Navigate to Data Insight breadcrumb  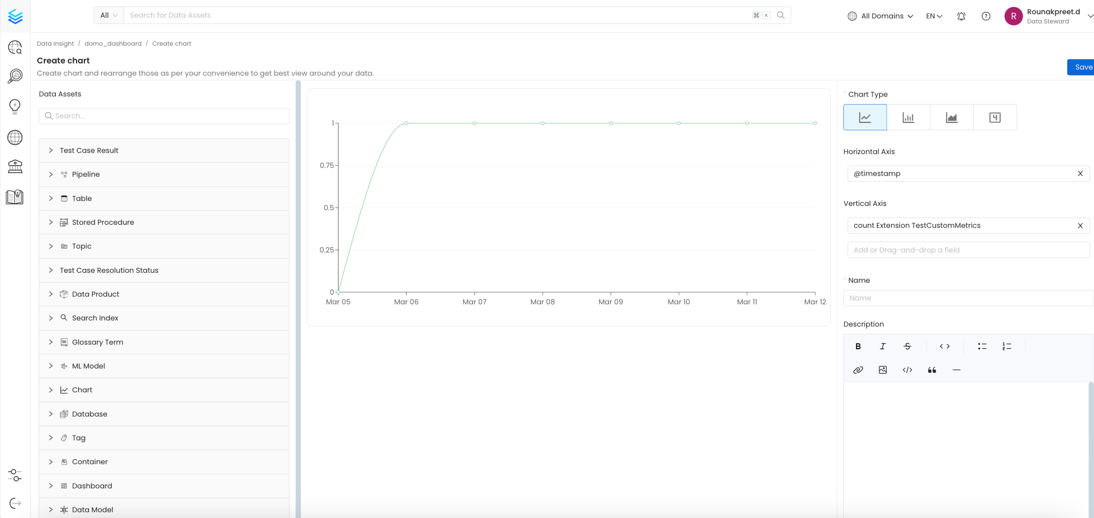(x=55, y=43)
